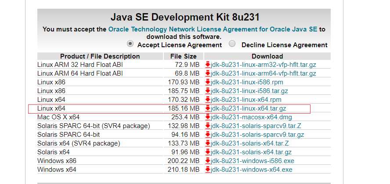
Task: Click red arrow beside solaris-sparcv9.tar.Z
Action: 208,126
